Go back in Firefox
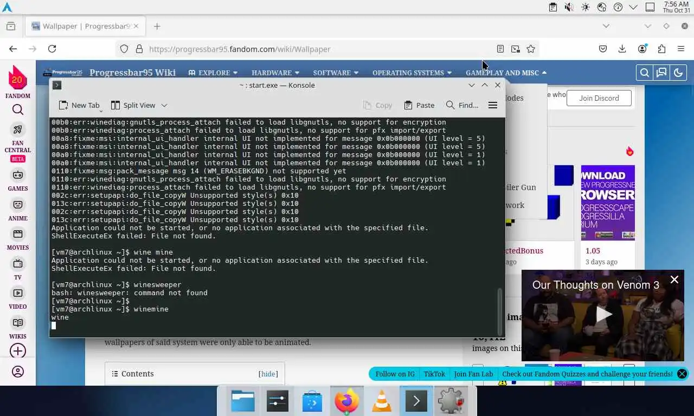The image size is (694, 416). pyautogui.click(x=13, y=49)
